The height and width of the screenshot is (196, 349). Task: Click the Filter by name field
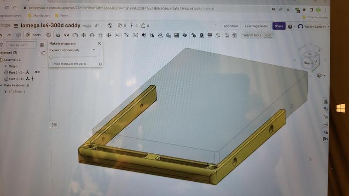[21, 45]
